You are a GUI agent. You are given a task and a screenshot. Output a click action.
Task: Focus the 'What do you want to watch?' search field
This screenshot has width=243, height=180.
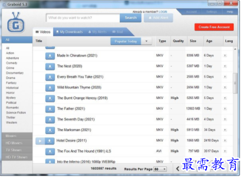pyautogui.click(x=83, y=18)
